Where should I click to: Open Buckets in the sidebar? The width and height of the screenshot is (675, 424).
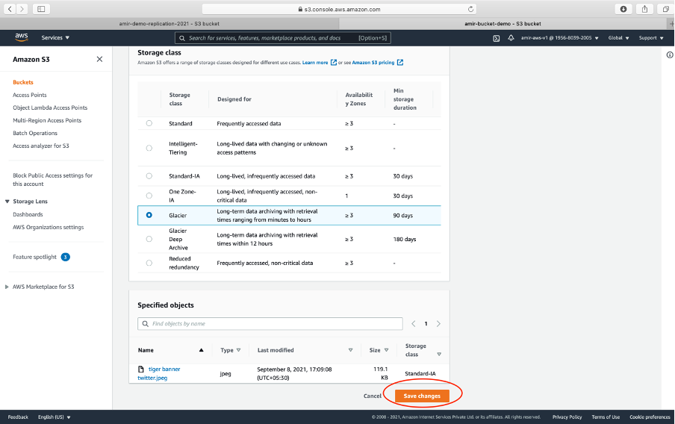click(x=23, y=82)
